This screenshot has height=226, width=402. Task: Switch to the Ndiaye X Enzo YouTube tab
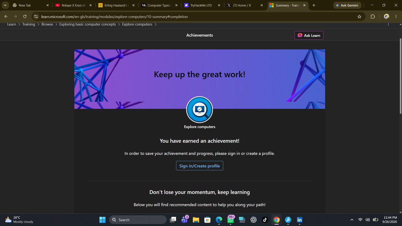(x=74, y=5)
